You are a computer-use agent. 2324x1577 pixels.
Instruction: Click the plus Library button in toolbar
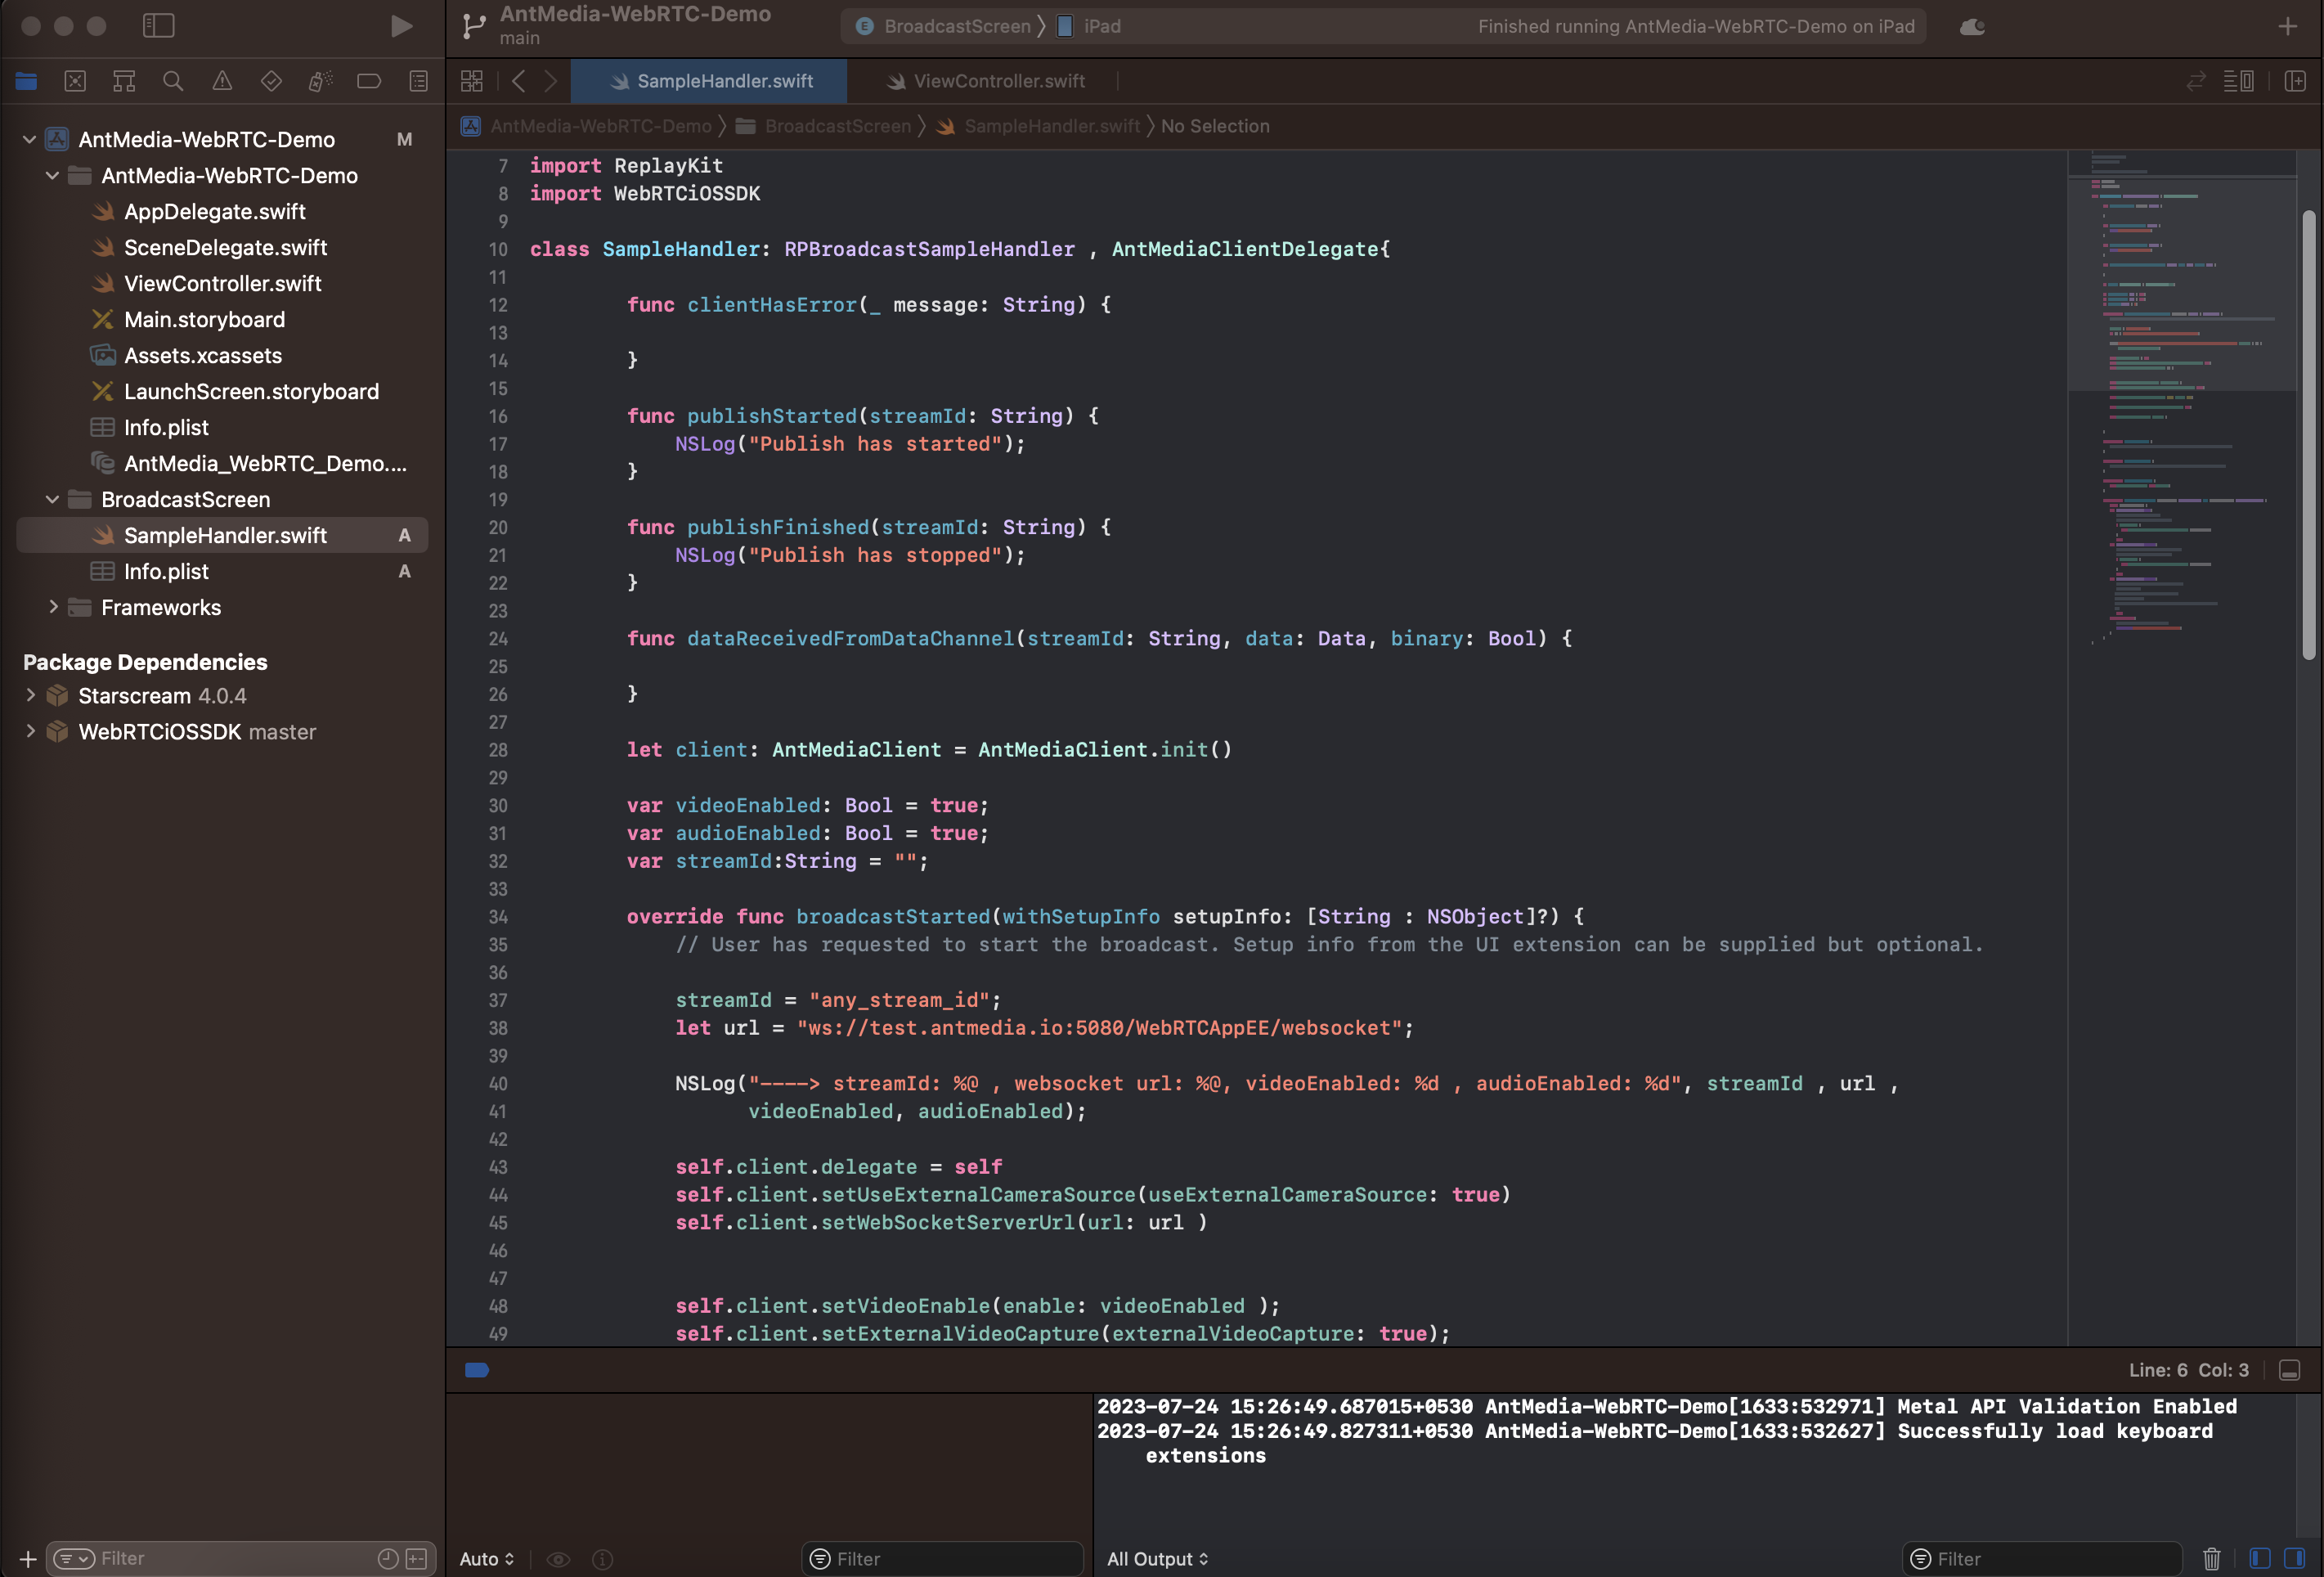(2287, 27)
